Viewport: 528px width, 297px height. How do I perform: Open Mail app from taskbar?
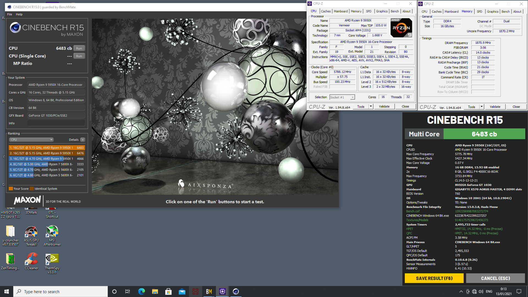[x=182, y=291]
